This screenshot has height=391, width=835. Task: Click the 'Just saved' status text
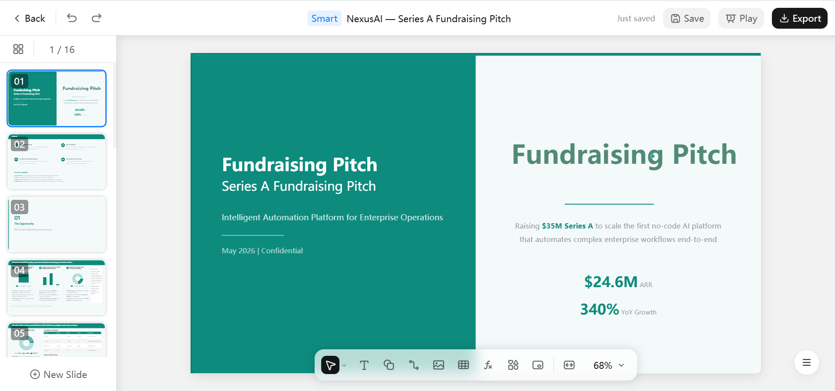coord(636,18)
